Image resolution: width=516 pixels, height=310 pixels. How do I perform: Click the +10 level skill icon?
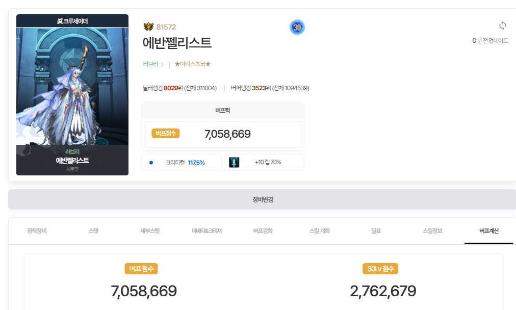point(234,162)
